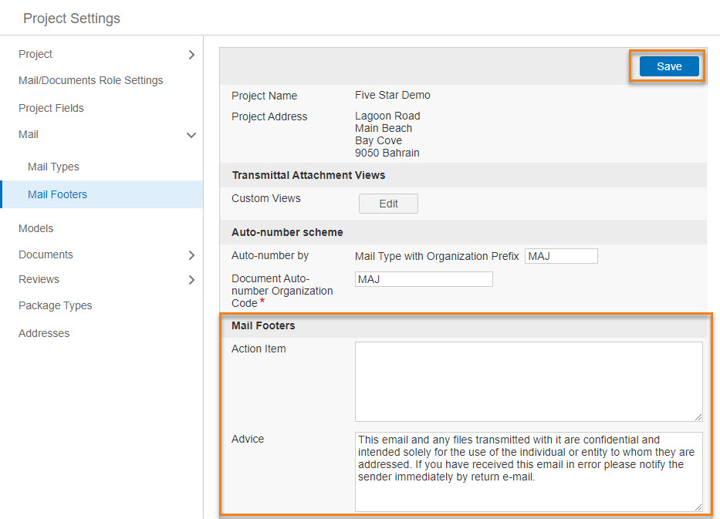720x519 pixels.
Task: Click the Project item in the sidebar
Action: [35, 54]
